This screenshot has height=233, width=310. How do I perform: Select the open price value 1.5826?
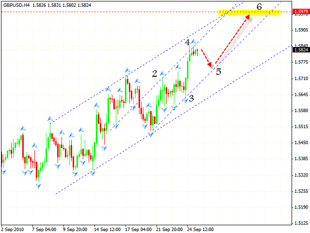pyautogui.click(x=39, y=5)
